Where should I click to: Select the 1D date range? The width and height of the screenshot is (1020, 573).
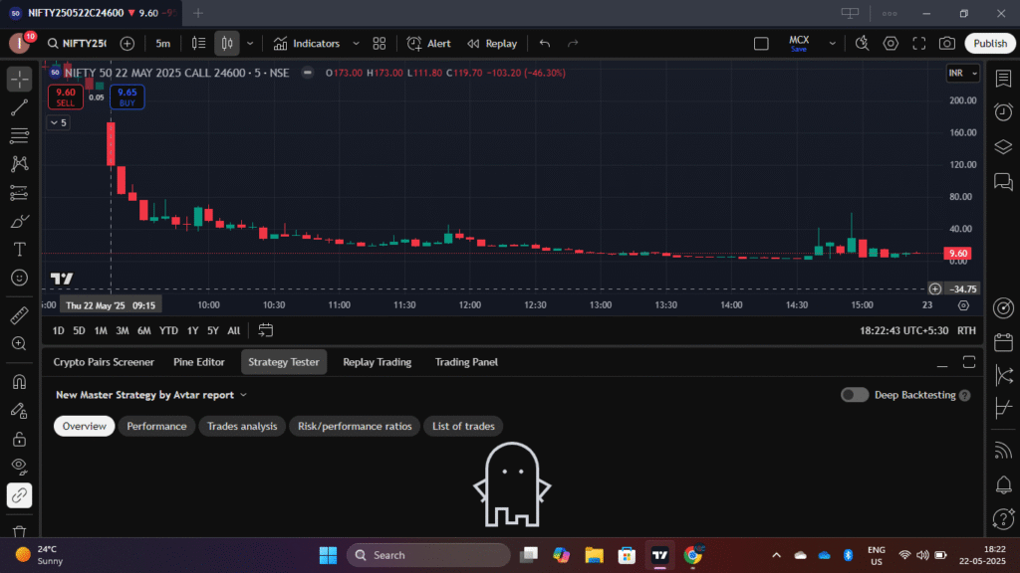[58, 330]
